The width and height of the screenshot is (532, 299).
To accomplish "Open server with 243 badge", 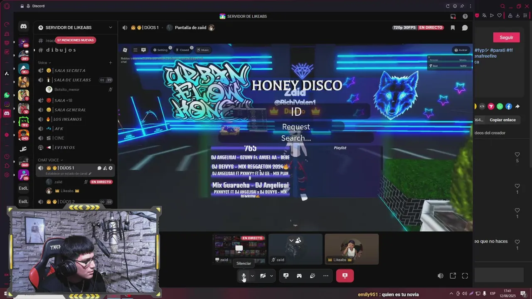I will 24,135.
